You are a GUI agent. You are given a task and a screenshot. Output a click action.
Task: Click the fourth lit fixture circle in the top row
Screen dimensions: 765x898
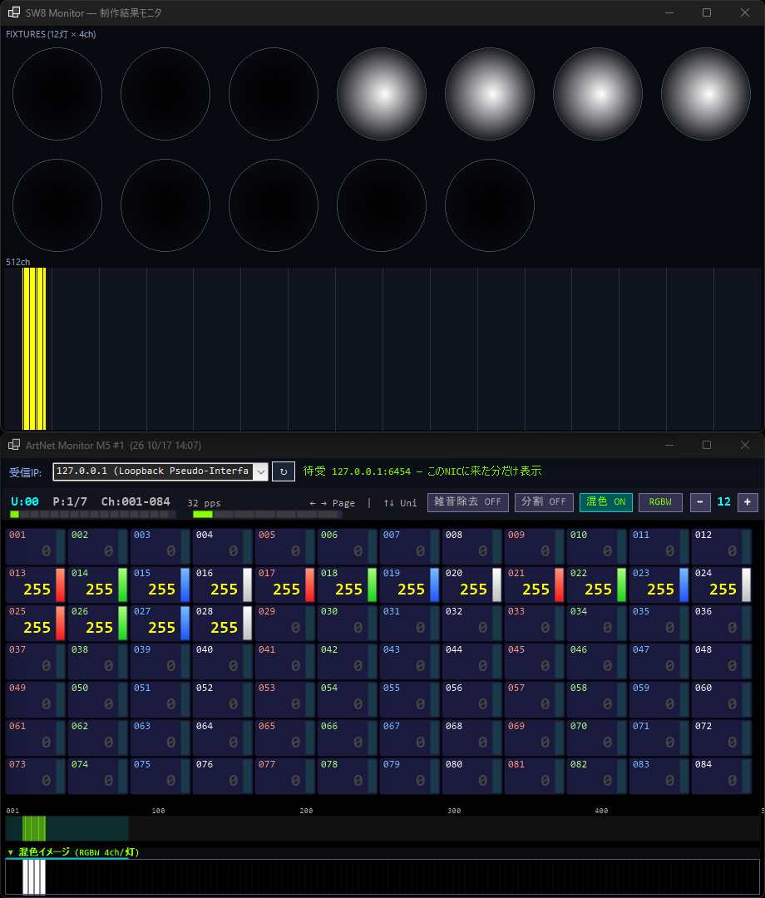tap(705, 94)
